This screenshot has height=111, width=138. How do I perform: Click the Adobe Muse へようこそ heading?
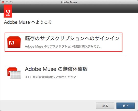click(28, 22)
